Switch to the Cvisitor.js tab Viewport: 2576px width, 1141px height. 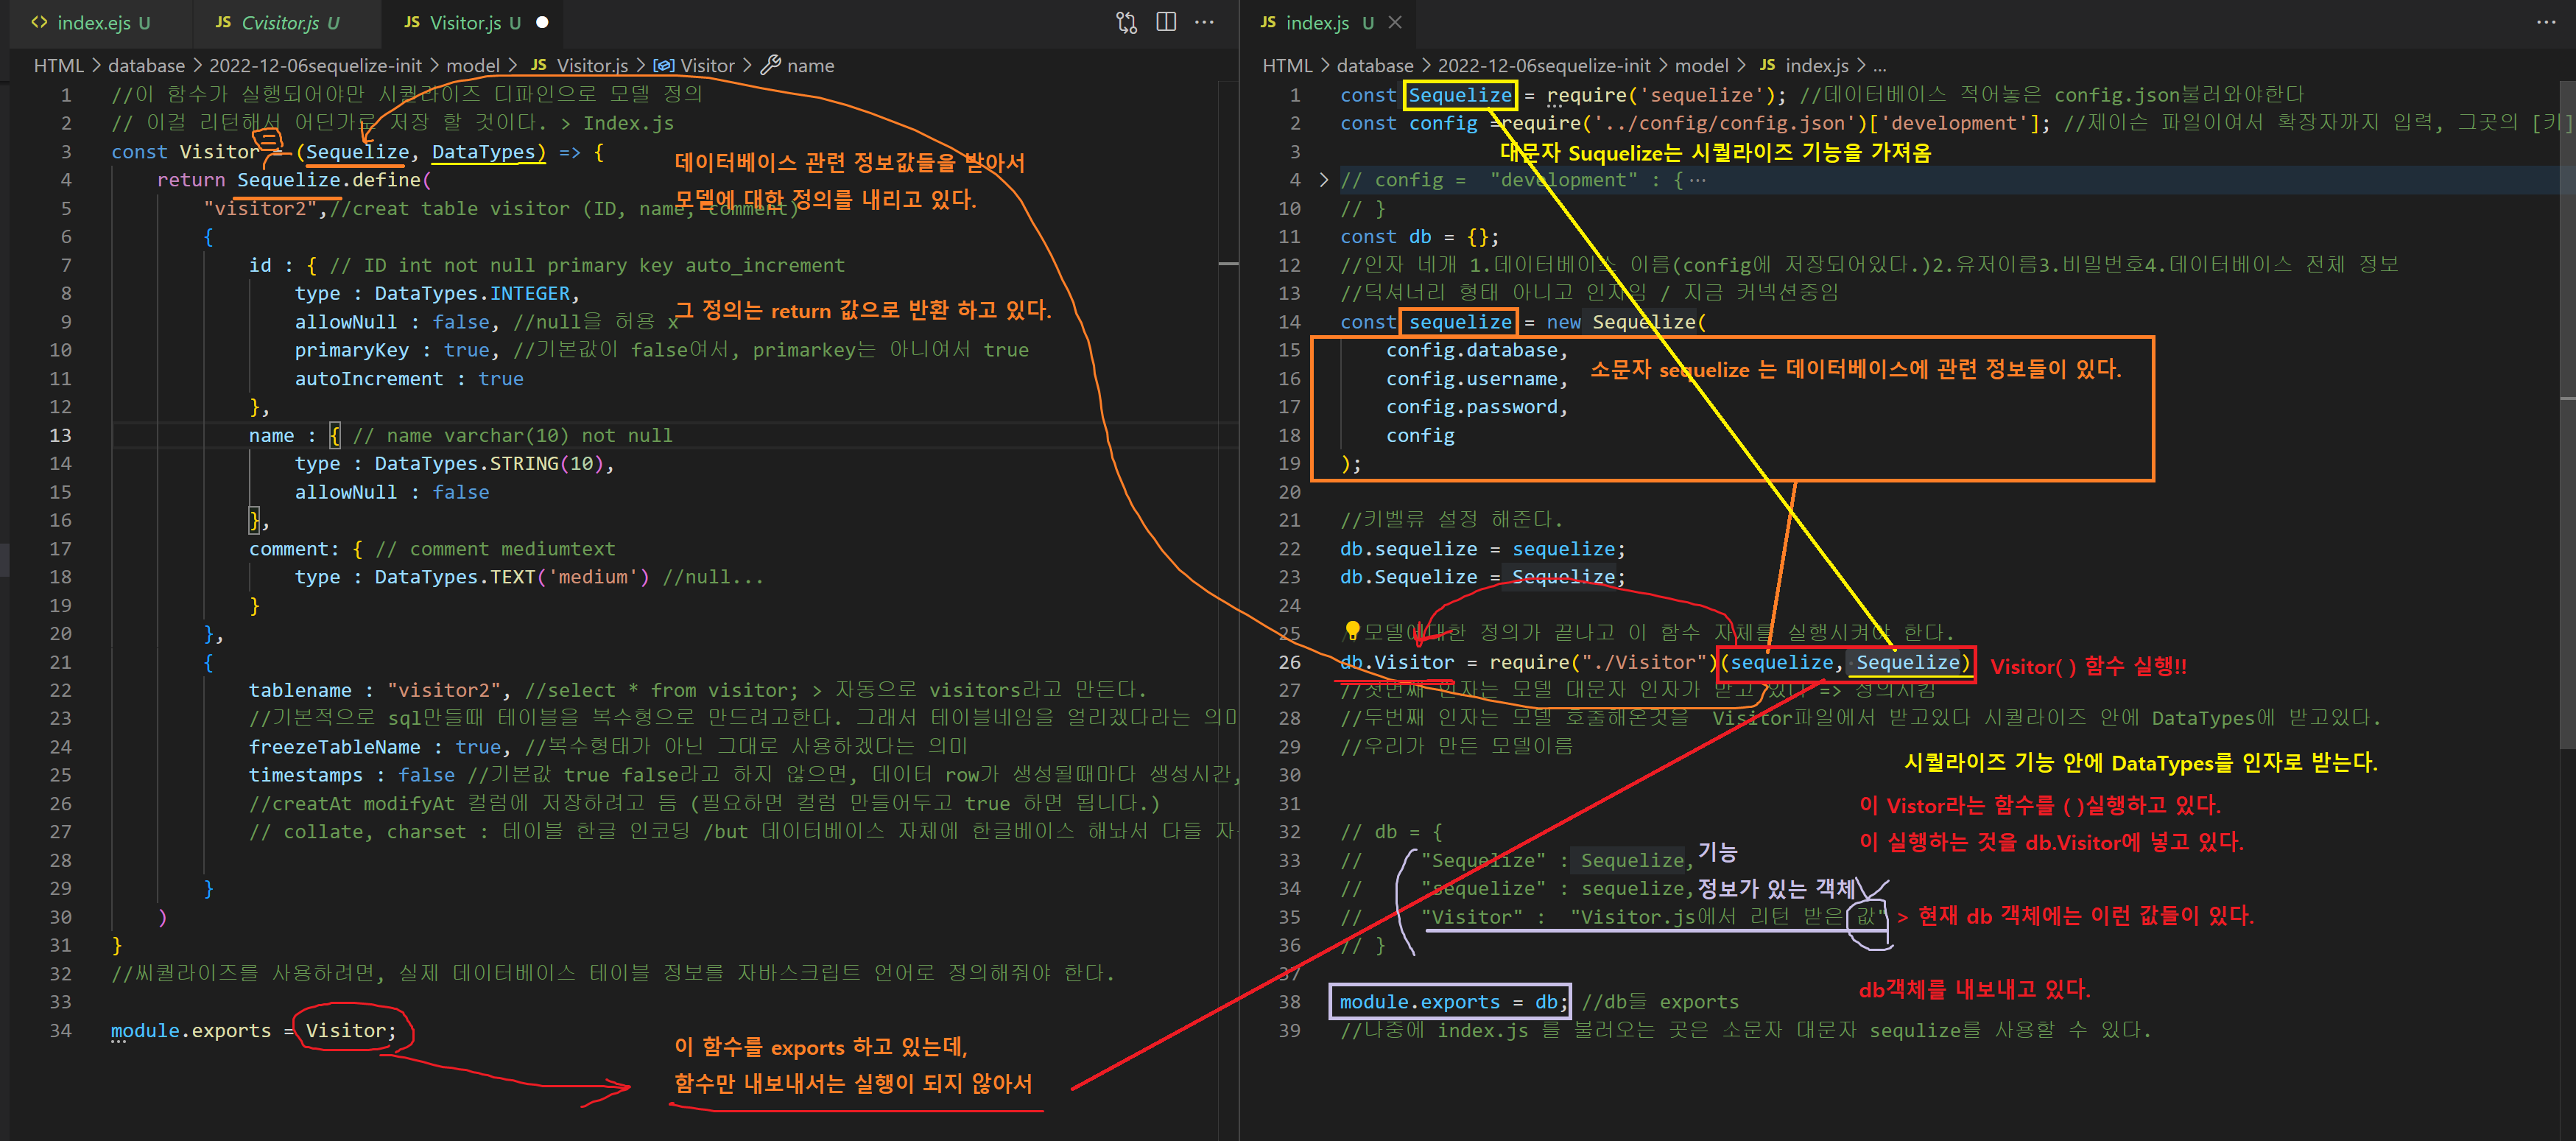click(x=280, y=22)
